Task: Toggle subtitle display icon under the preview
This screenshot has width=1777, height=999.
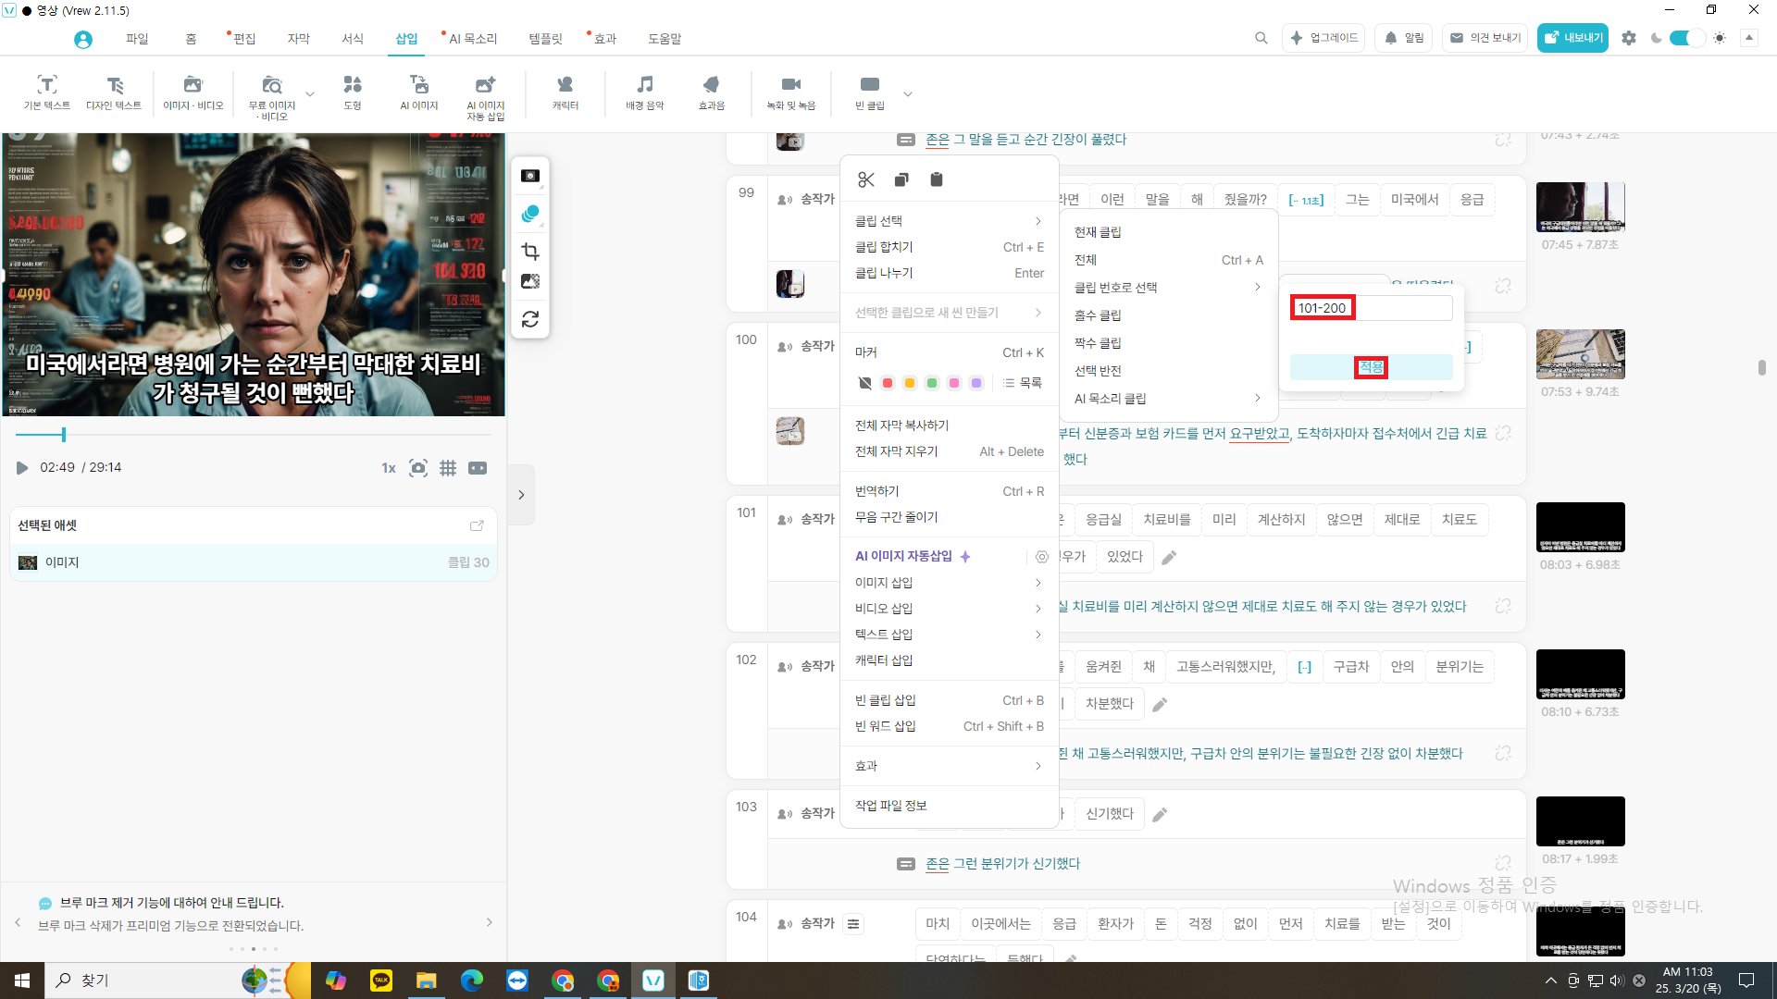Action: (x=478, y=468)
